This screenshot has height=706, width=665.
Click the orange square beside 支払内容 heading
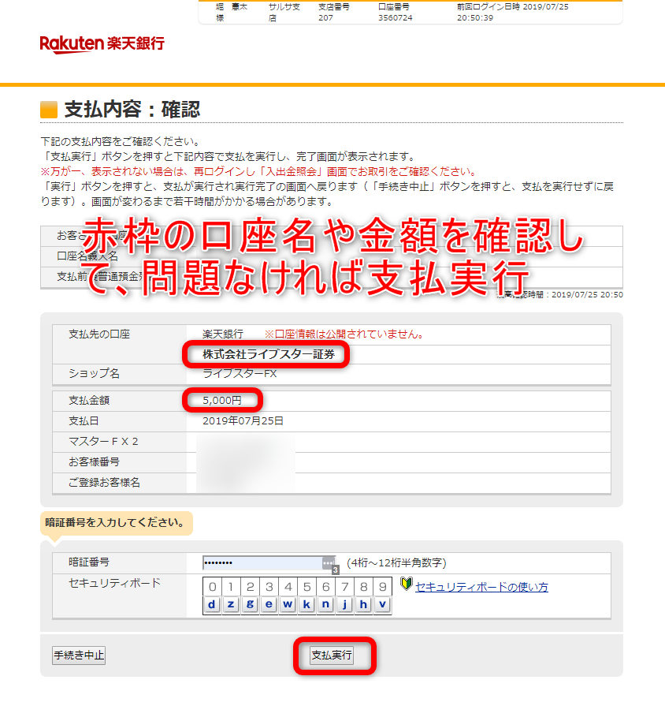pos(49,109)
